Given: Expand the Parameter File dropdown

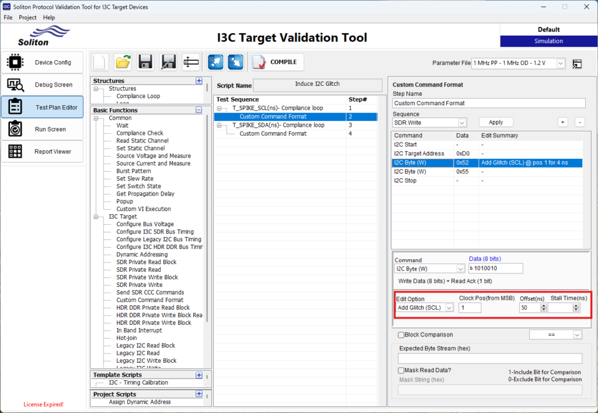Looking at the screenshot, I should pos(561,63).
